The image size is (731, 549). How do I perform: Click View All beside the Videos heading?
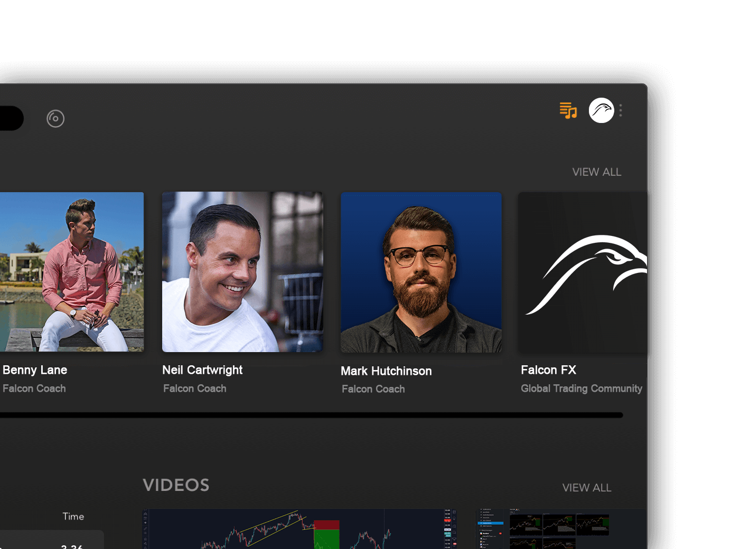pyautogui.click(x=587, y=488)
